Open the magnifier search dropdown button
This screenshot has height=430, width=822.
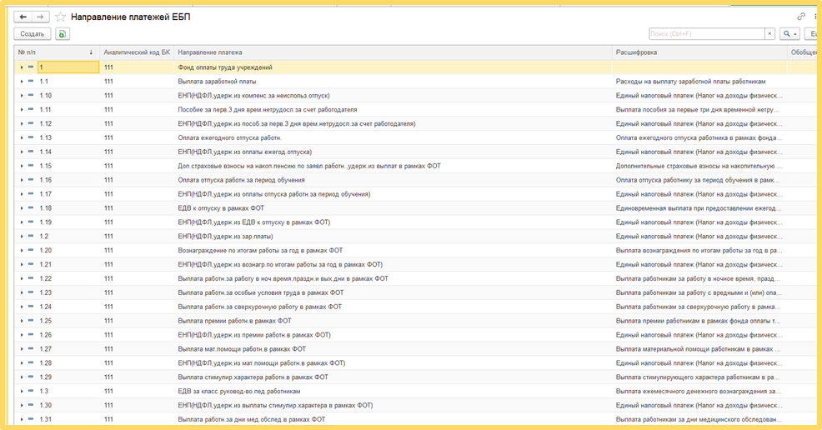point(789,34)
